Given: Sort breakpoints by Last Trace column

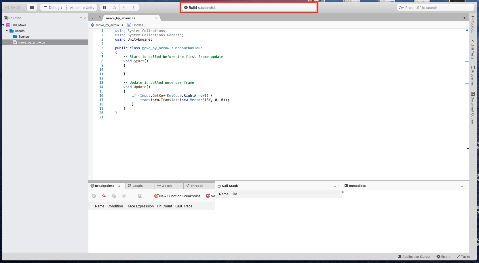Looking at the screenshot, I should 184,206.
